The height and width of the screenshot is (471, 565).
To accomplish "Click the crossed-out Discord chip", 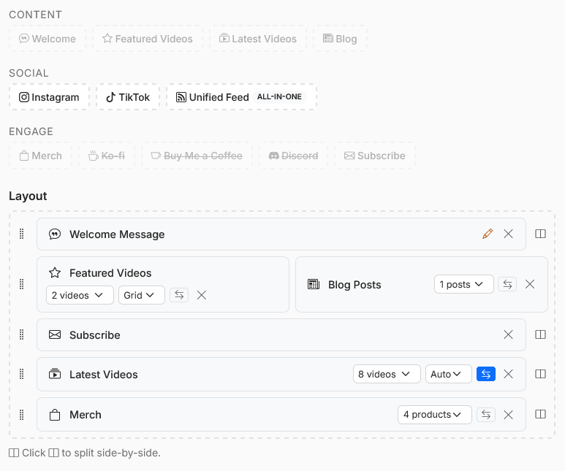I will pyautogui.click(x=293, y=156).
